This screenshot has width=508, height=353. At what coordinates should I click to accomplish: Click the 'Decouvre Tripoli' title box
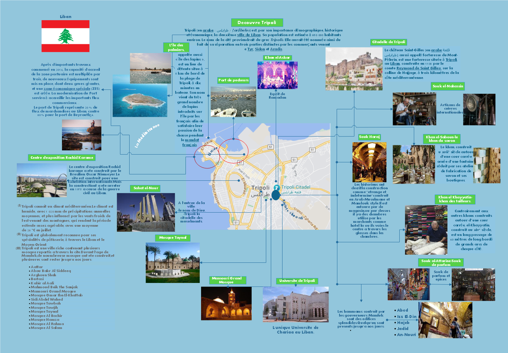point(257,23)
